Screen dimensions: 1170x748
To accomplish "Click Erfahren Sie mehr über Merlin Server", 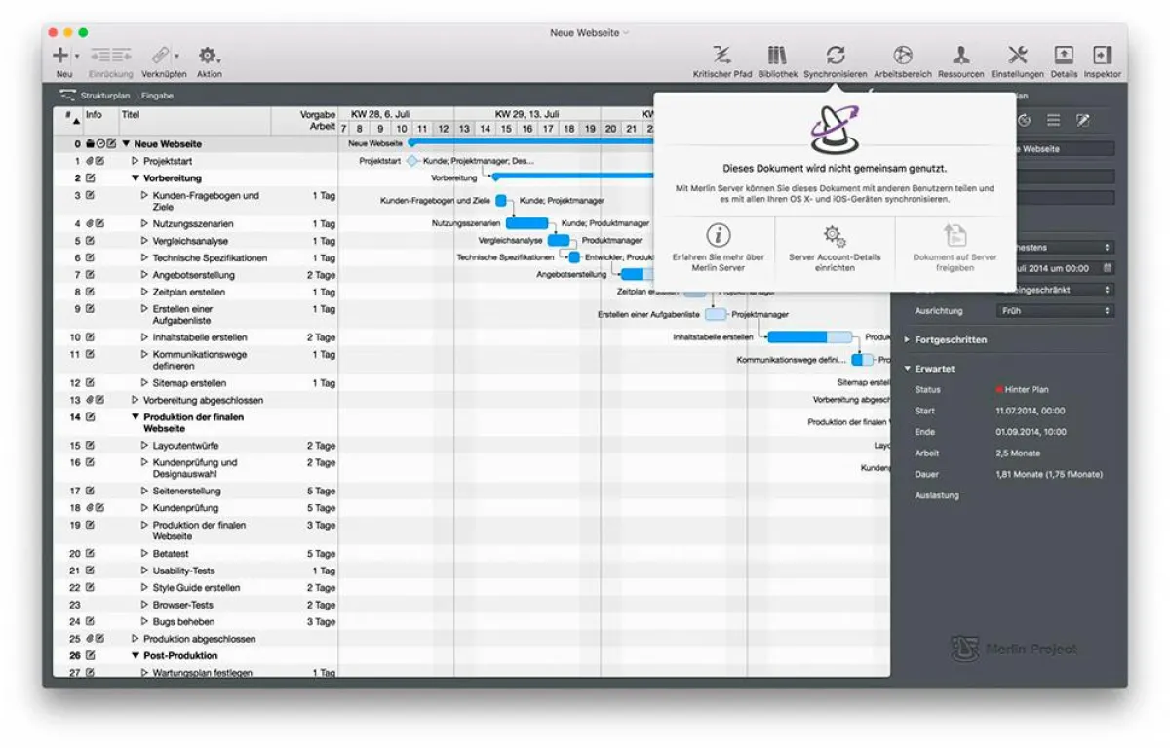I will 721,247.
